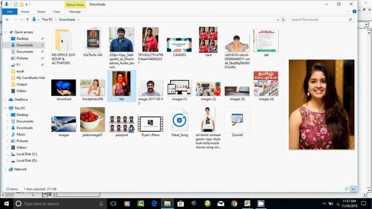Select the 52e7bcfa-240 image file
372x209 pixels.
[93, 42]
